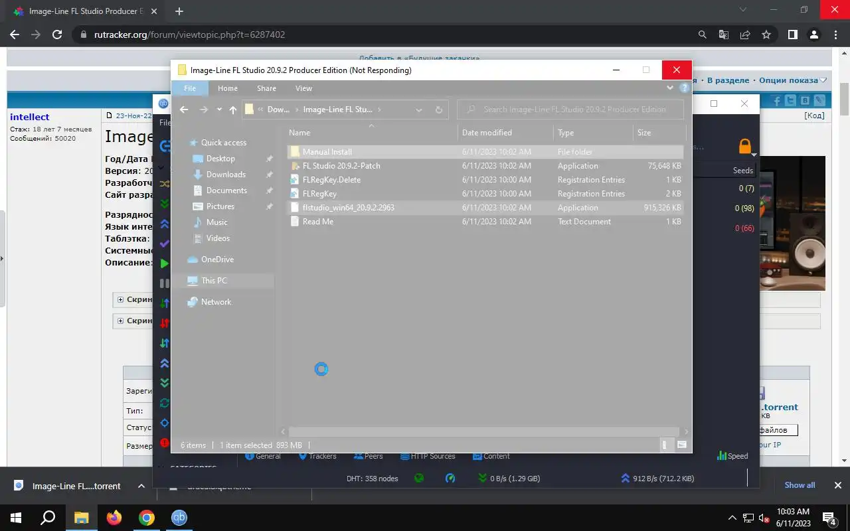Click Chrome's magnifier zoom icon in address bar
This screenshot has width=850, height=531.
point(703,35)
